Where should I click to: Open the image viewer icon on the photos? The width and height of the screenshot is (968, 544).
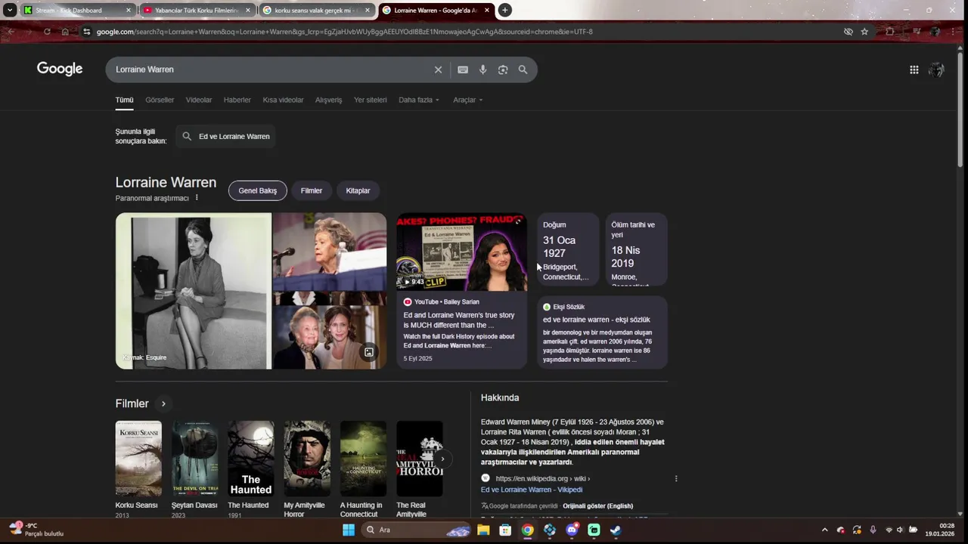[369, 352]
